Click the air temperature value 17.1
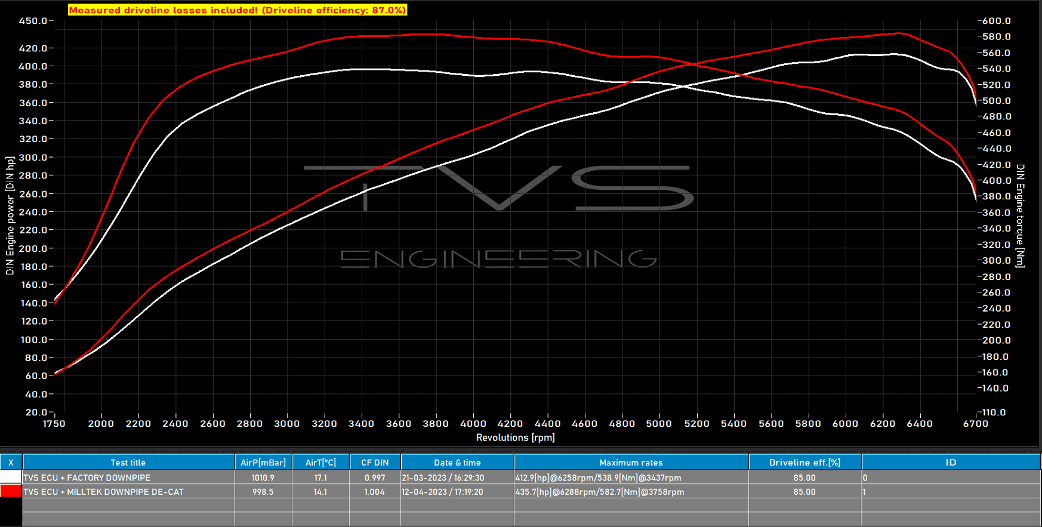 click(320, 478)
